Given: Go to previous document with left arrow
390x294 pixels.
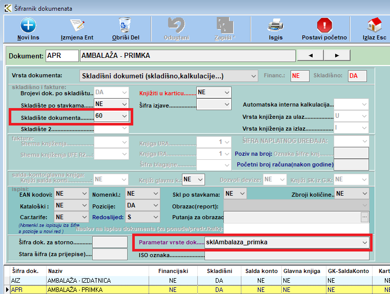Looking at the screenshot, I should (x=311, y=55).
